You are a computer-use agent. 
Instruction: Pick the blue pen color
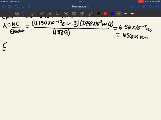click(x=112, y=14)
